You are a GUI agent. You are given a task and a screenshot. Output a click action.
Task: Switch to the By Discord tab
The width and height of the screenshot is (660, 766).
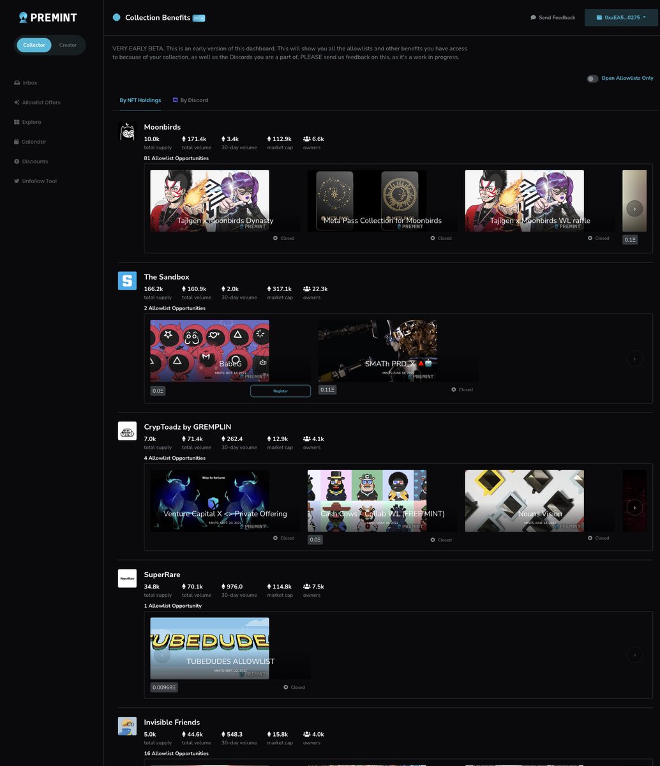[x=190, y=100]
